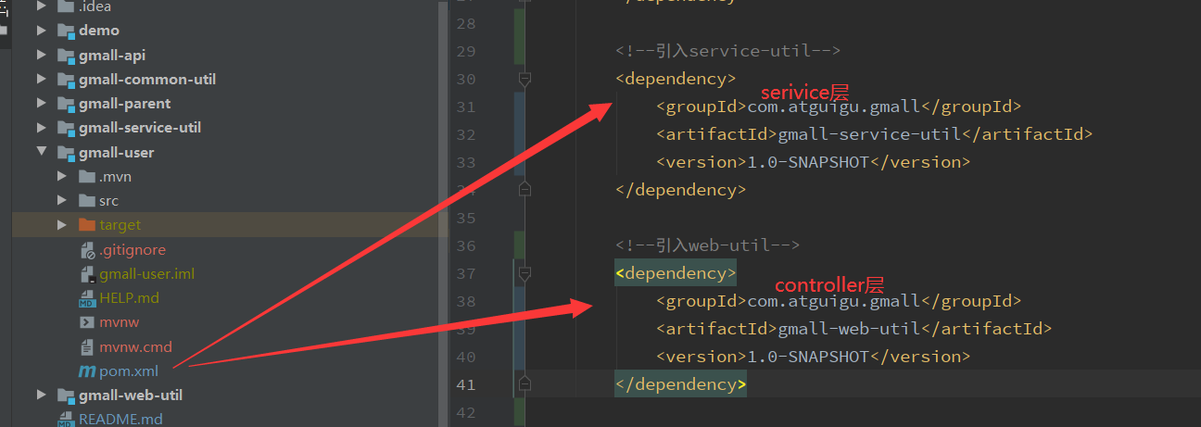Image resolution: width=1201 pixels, height=427 pixels.
Task: Expand the gmall-common-util module arrow
Action: [42, 79]
